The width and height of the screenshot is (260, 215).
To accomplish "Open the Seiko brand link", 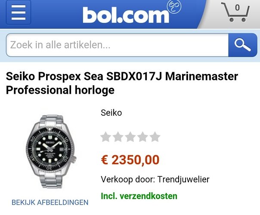I will [111, 113].
